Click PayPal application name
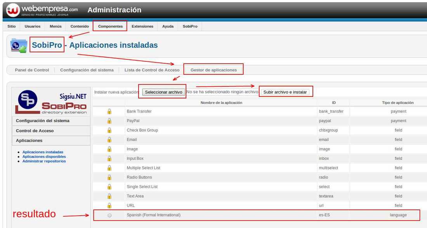 [133, 121]
